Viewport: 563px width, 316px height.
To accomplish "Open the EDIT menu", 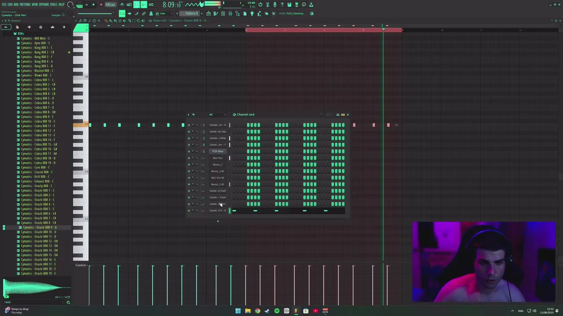I will (x=10, y=4).
